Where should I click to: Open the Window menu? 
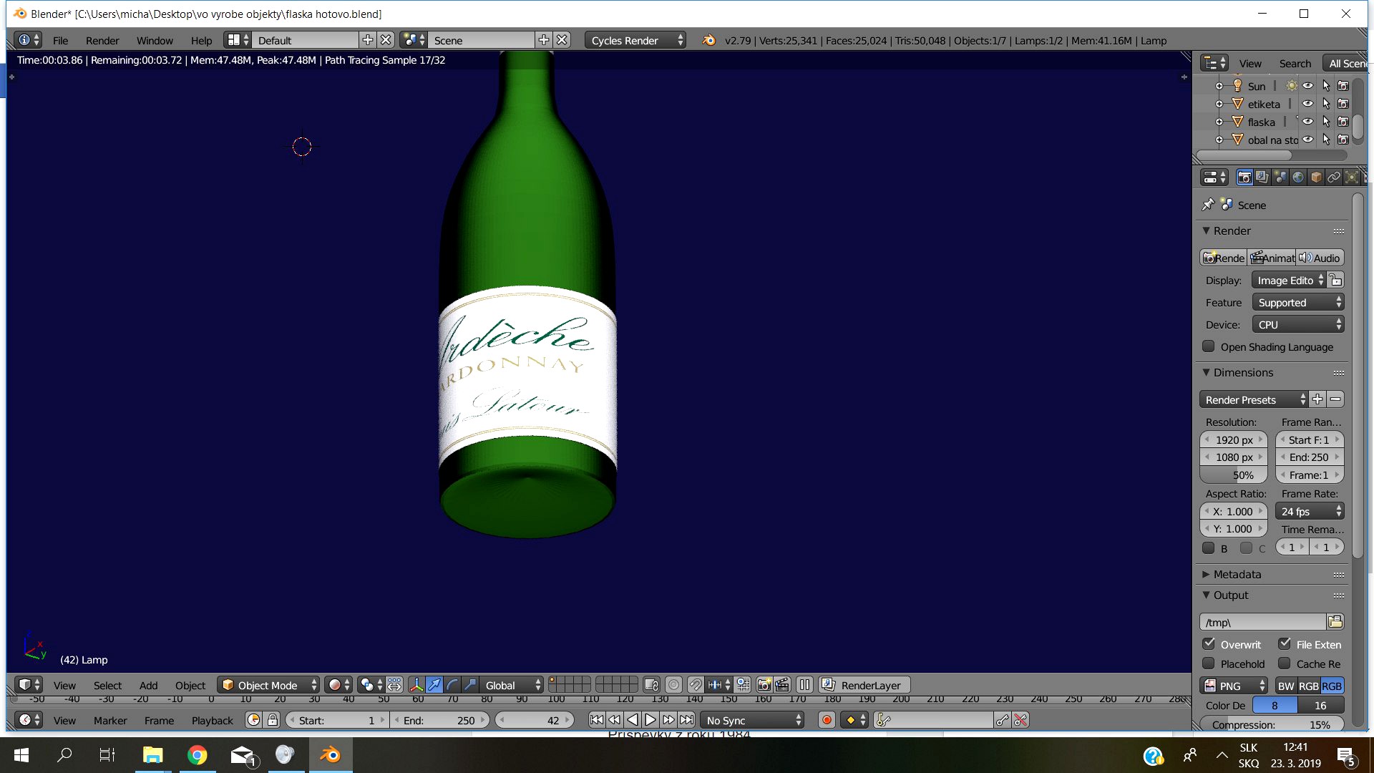pos(155,41)
